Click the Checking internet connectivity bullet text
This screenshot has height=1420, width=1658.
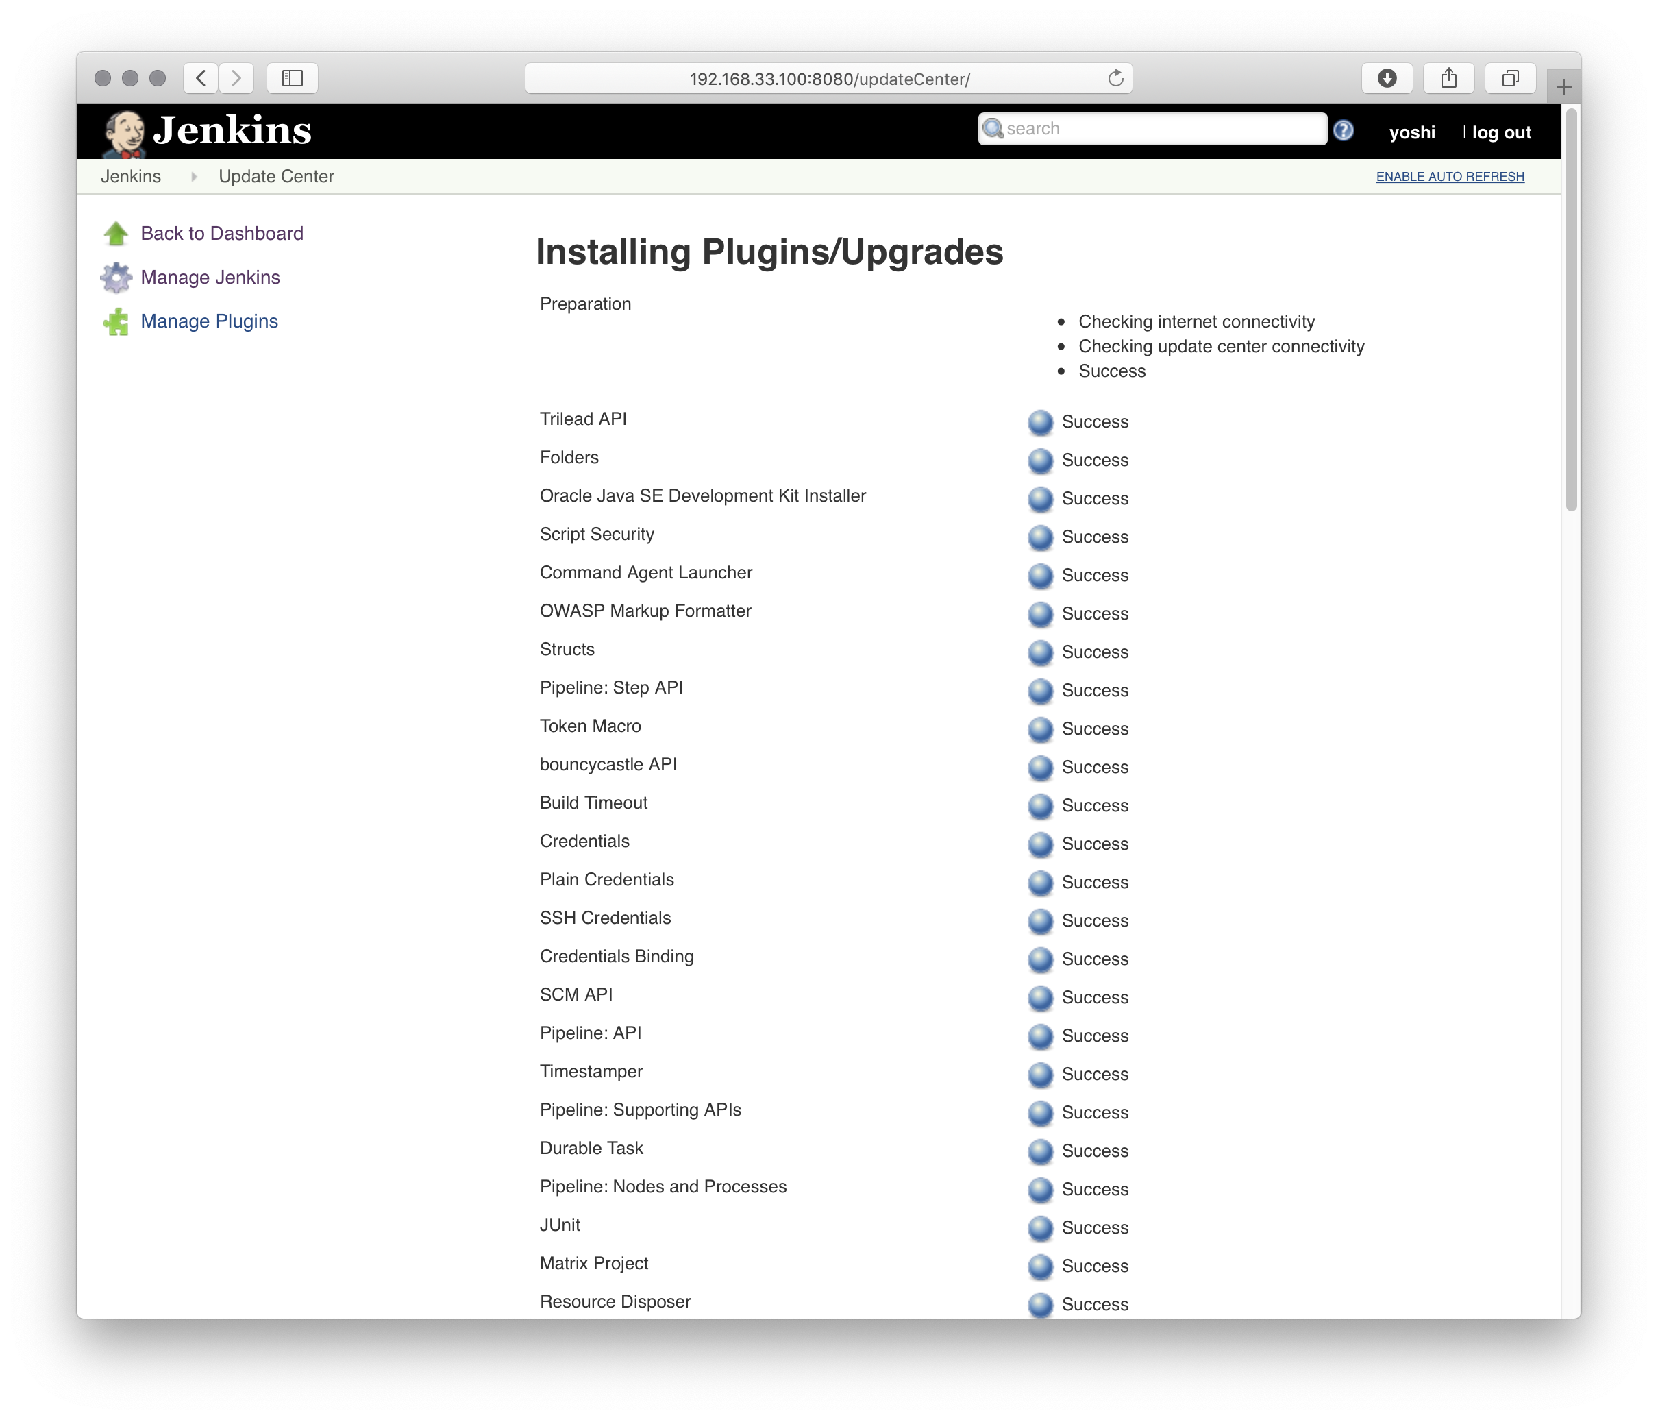1196,323
